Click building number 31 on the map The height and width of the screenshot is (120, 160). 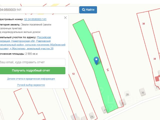coord(157,87)
